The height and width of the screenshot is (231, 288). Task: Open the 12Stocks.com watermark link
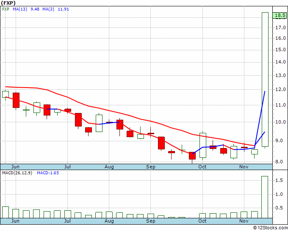pyautogui.click(x=269, y=228)
